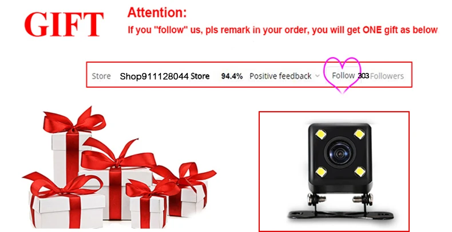Viewport: 452px width, 232px height.
Task: Click the bottom-right LED on camera
Action: pos(359,172)
